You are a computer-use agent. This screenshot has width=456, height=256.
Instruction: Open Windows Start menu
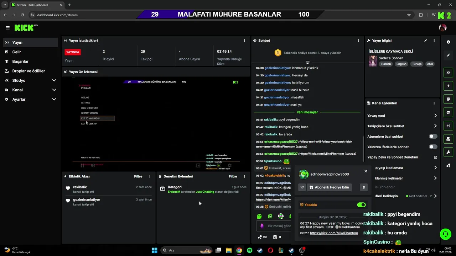[154, 250]
